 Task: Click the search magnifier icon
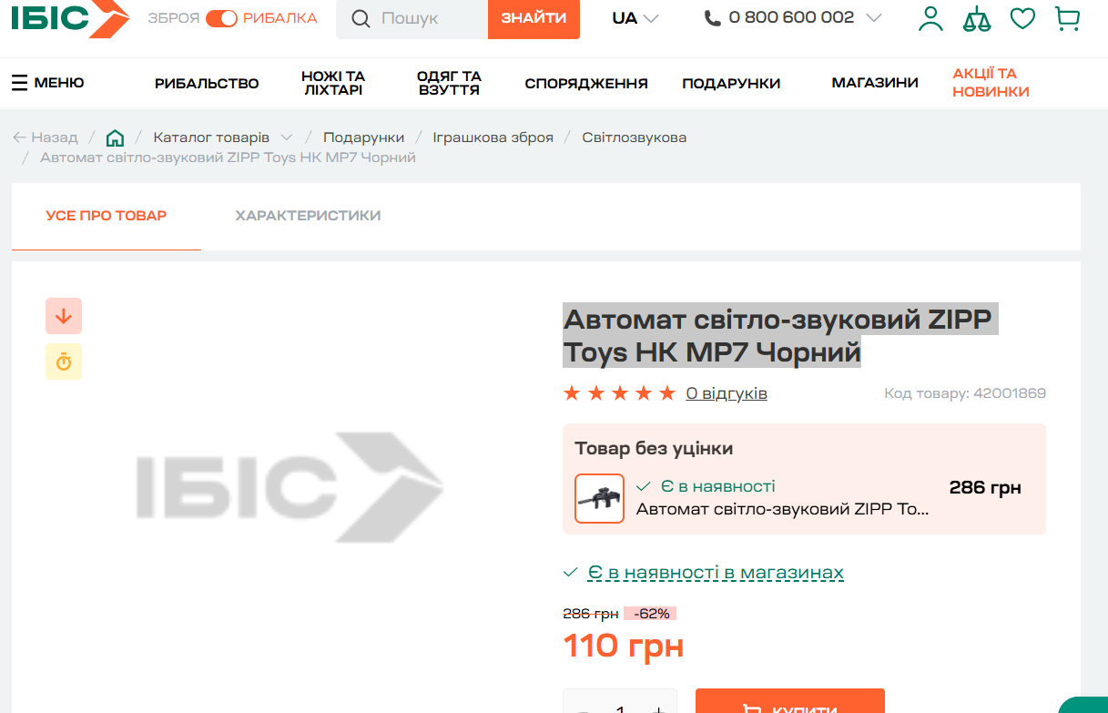[x=361, y=18]
